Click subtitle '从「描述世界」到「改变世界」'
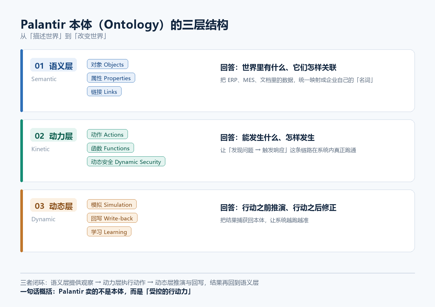This screenshot has width=435, height=307. (x=63, y=36)
